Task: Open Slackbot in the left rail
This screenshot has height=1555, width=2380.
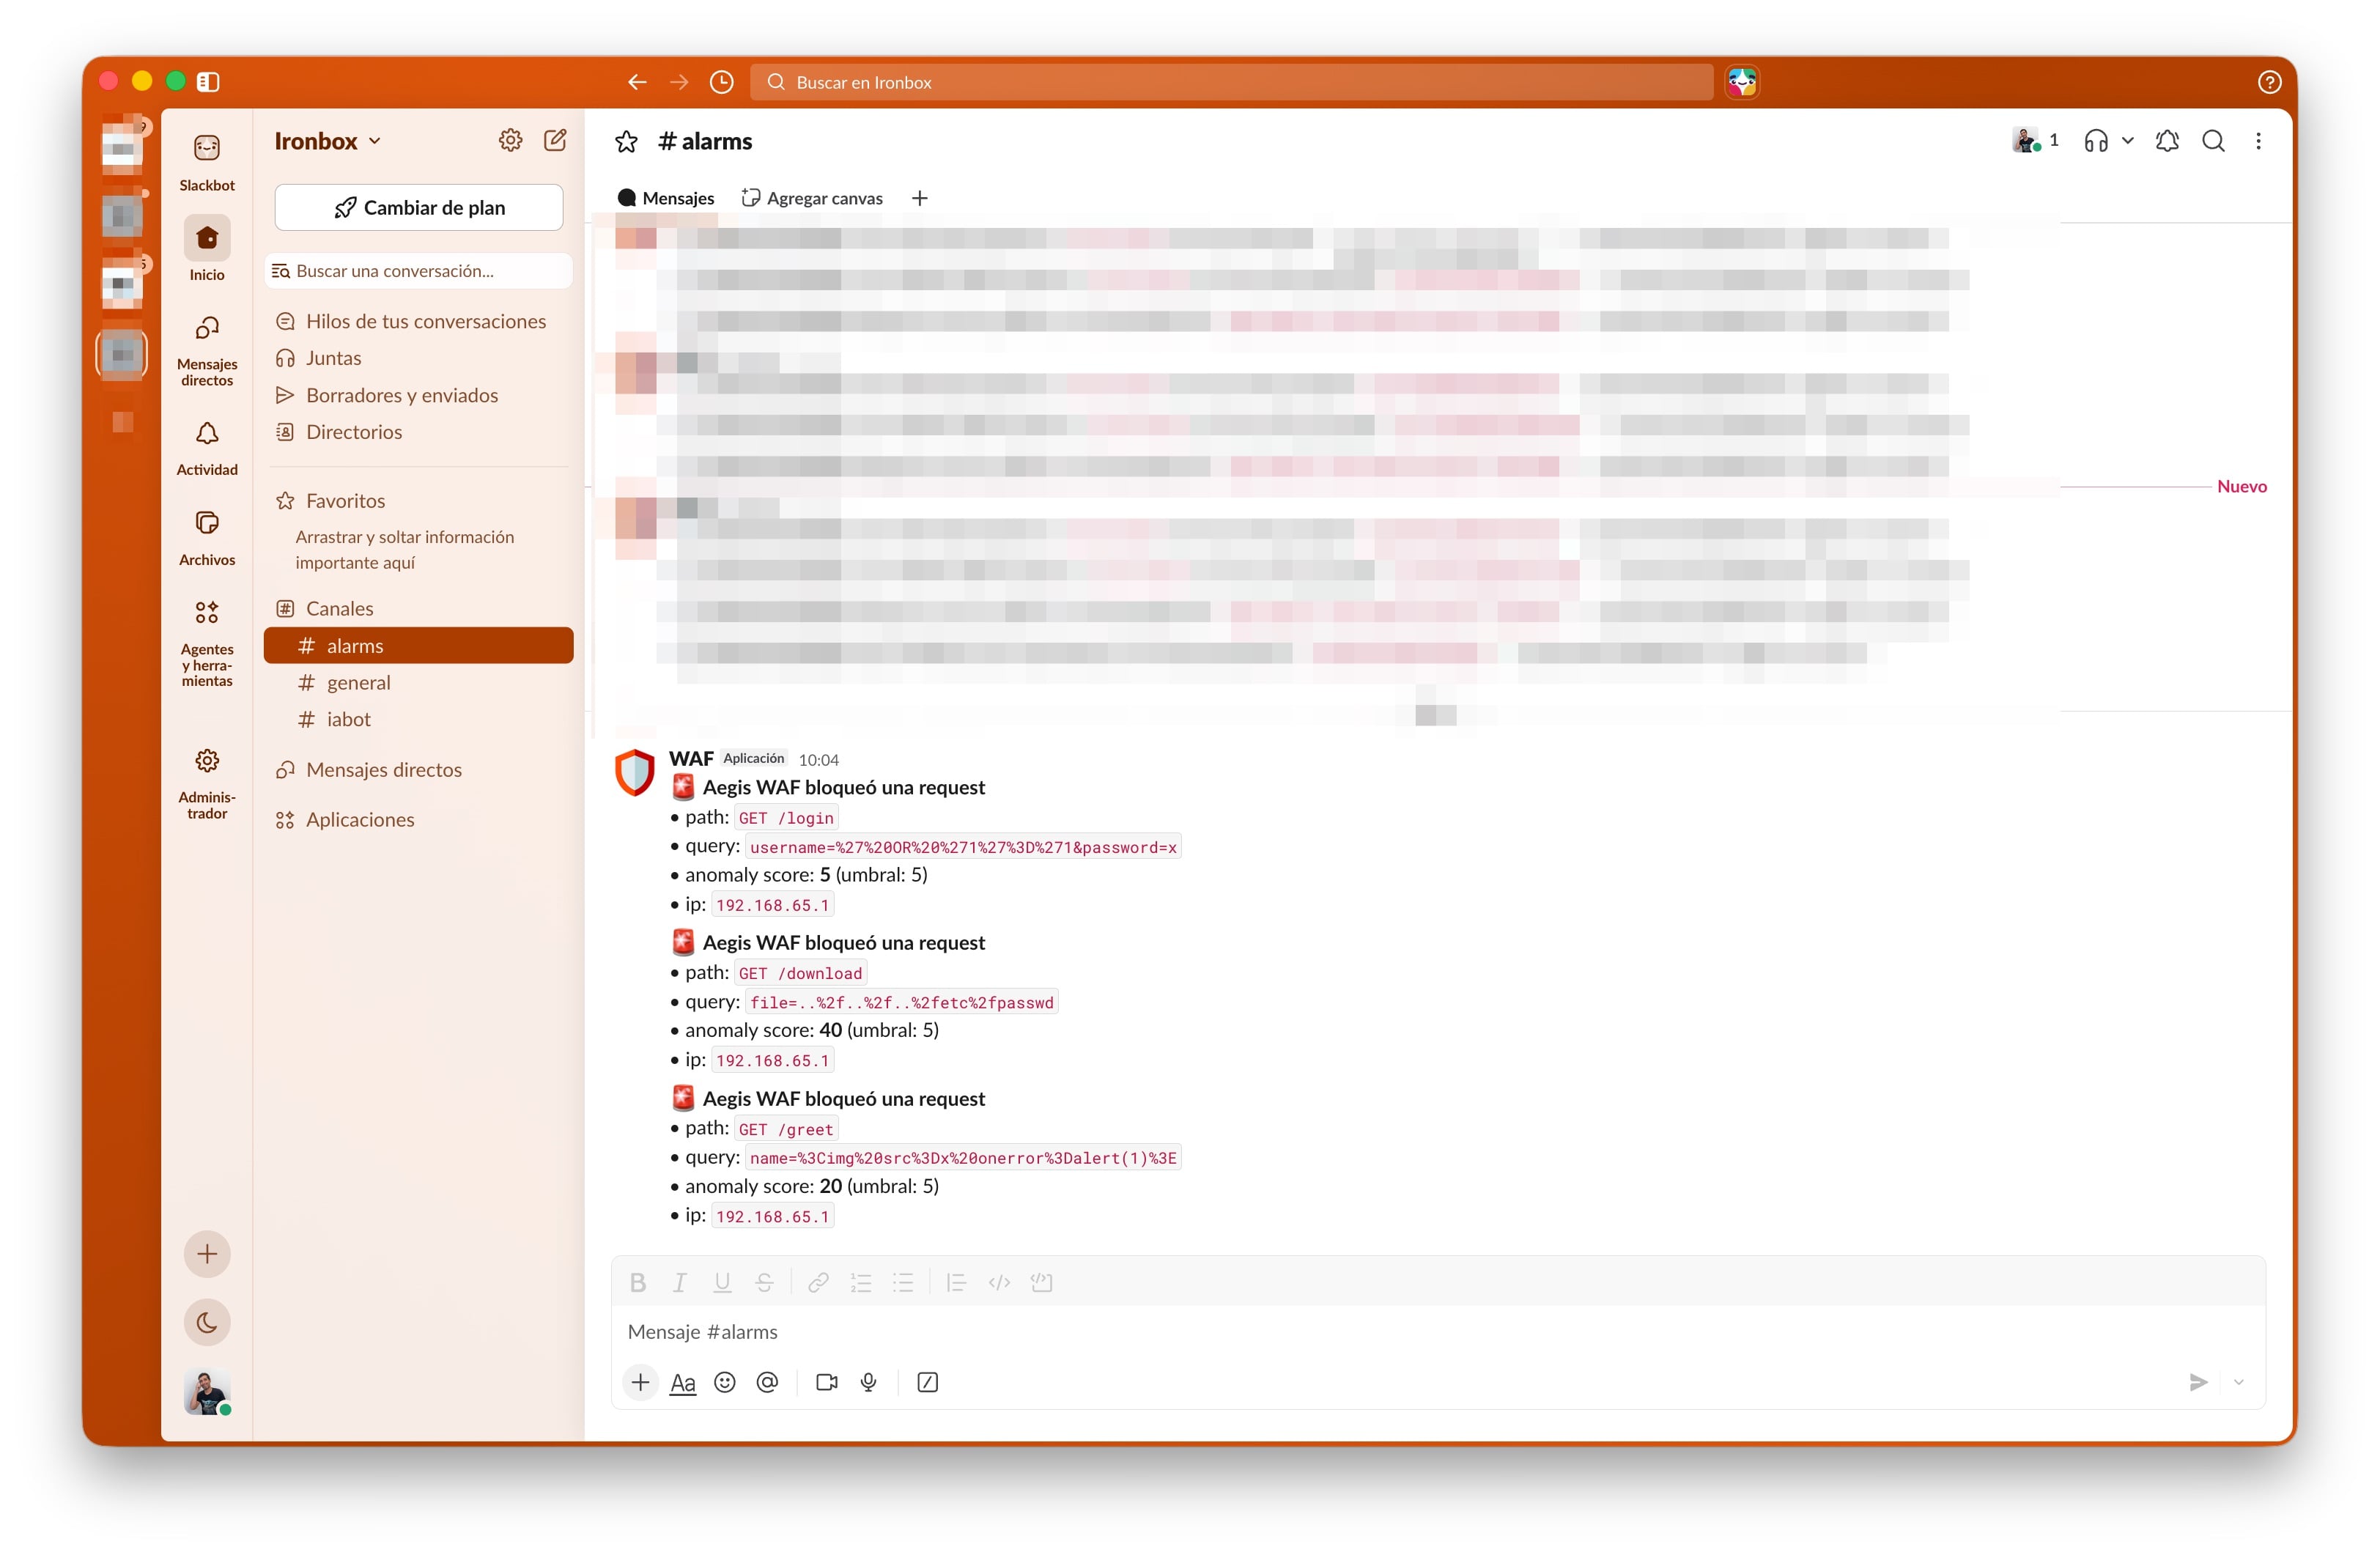Action: [207, 163]
